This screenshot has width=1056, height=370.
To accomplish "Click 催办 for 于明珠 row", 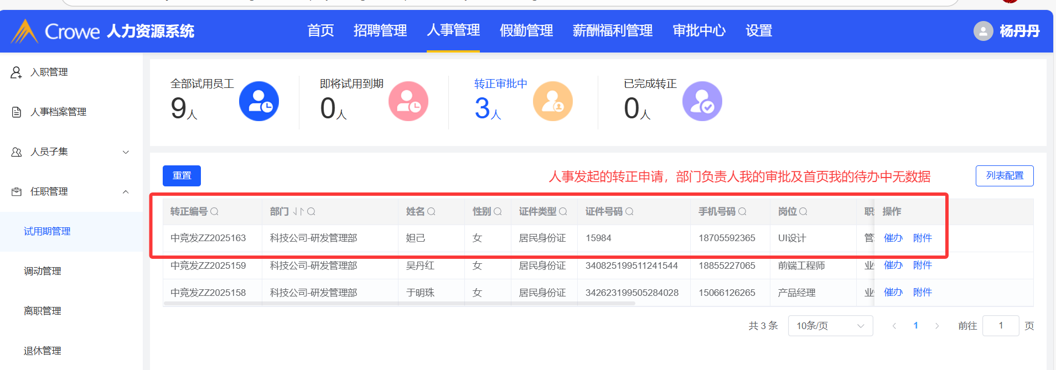I will click(x=893, y=293).
